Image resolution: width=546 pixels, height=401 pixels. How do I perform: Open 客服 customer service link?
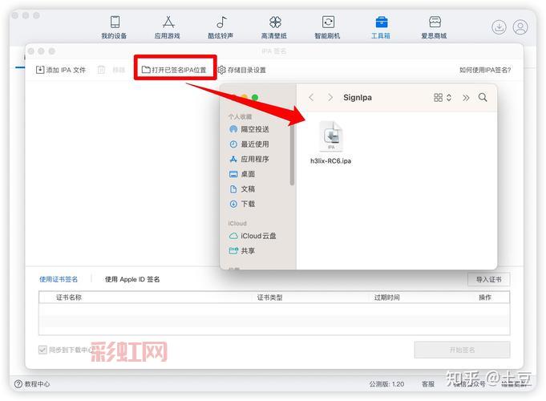click(428, 384)
